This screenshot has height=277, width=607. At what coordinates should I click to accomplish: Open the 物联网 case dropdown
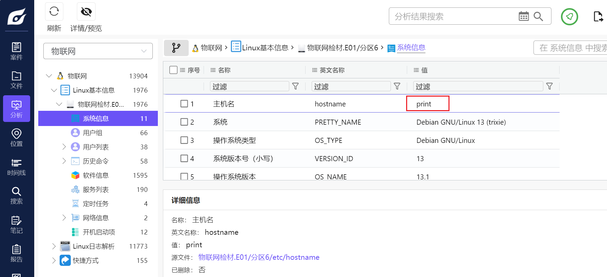click(x=98, y=51)
